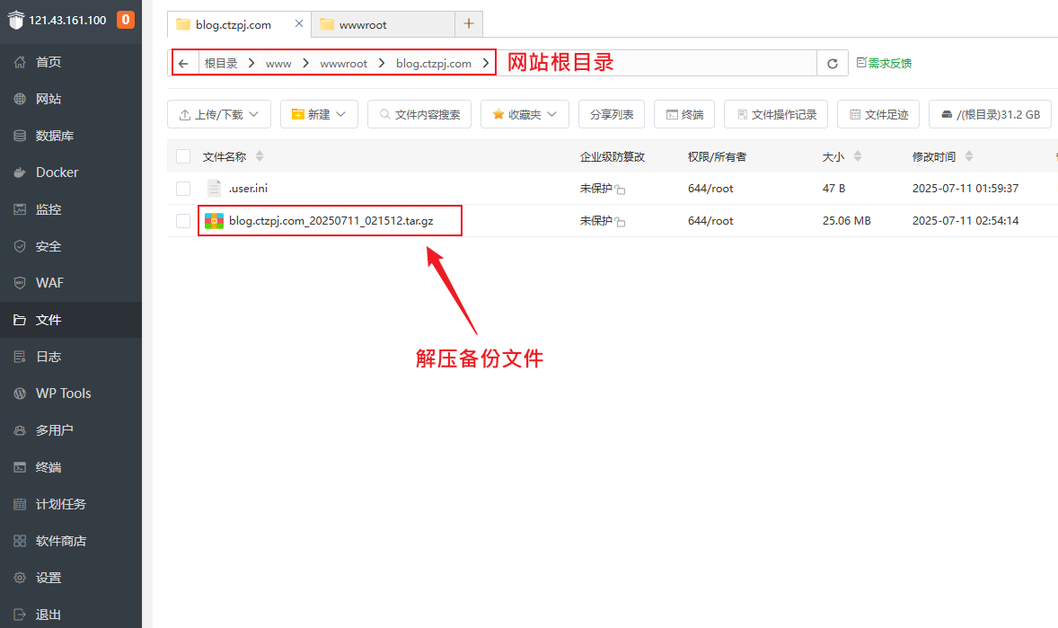Tick the checkbox for .user.ini
This screenshot has width=1058, height=628.
coord(183,189)
